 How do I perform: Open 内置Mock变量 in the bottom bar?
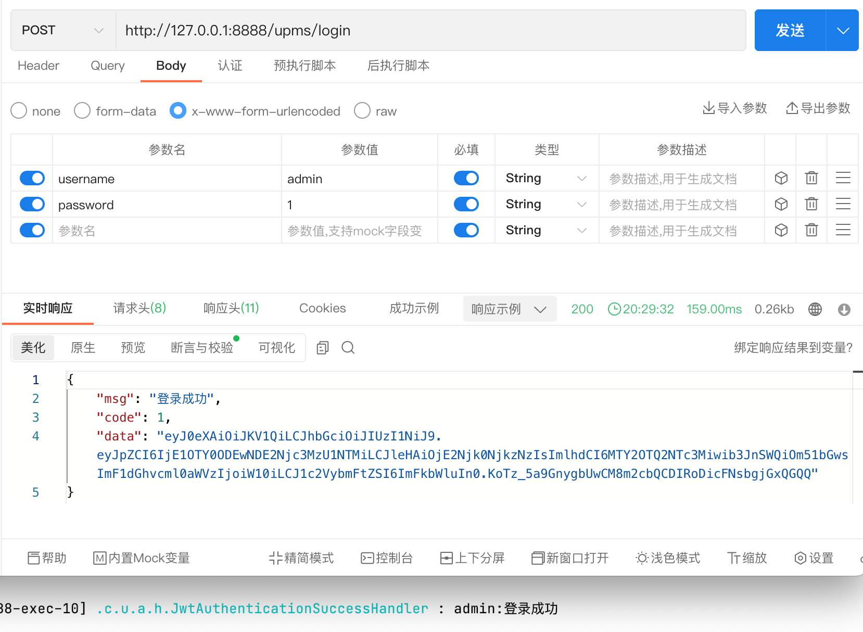tap(142, 558)
